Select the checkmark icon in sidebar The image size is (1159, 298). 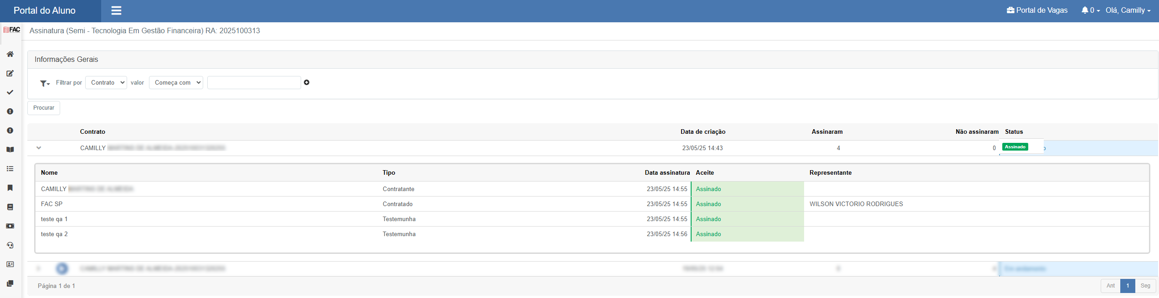click(10, 92)
